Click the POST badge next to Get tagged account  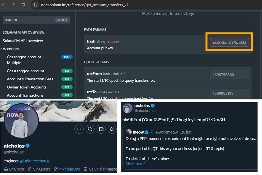67,57
